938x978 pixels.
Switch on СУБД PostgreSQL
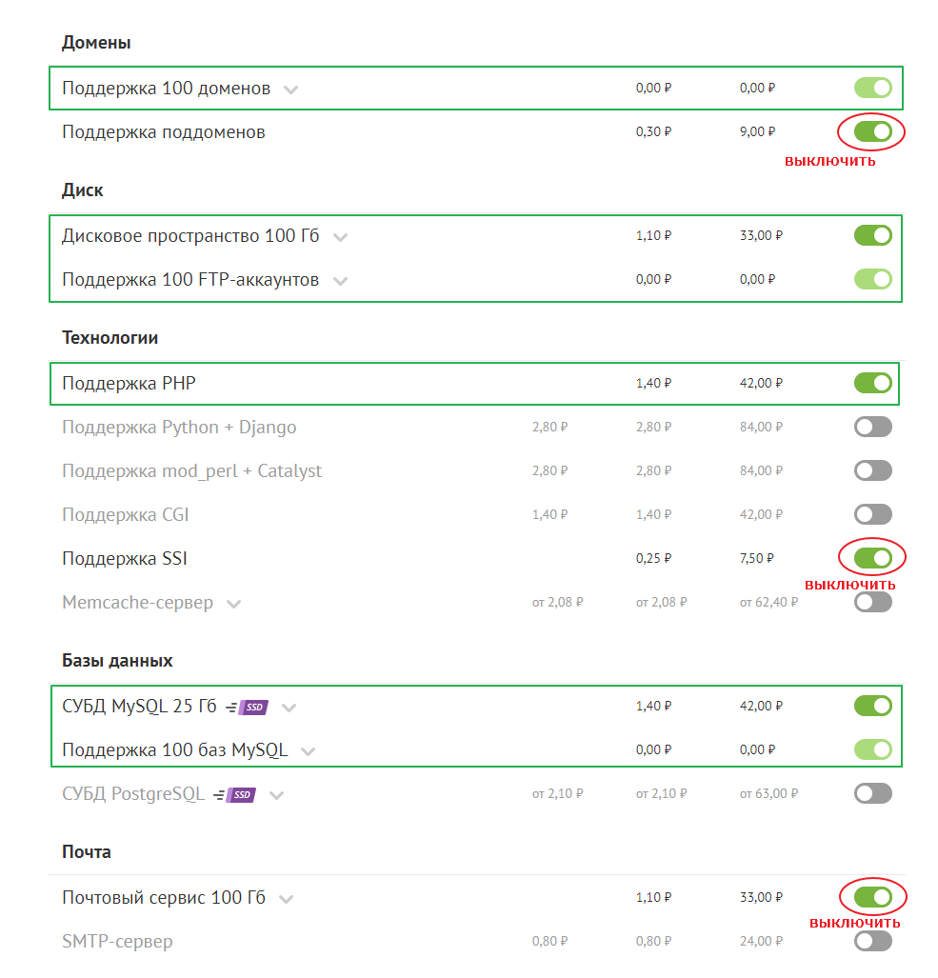pyautogui.click(x=872, y=793)
